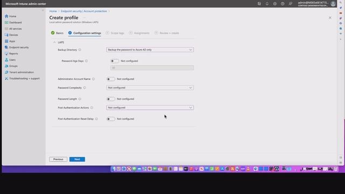This screenshot has height=194, width=345.
Task: Collapse the LAPS section
Action: click(x=54, y=42)
